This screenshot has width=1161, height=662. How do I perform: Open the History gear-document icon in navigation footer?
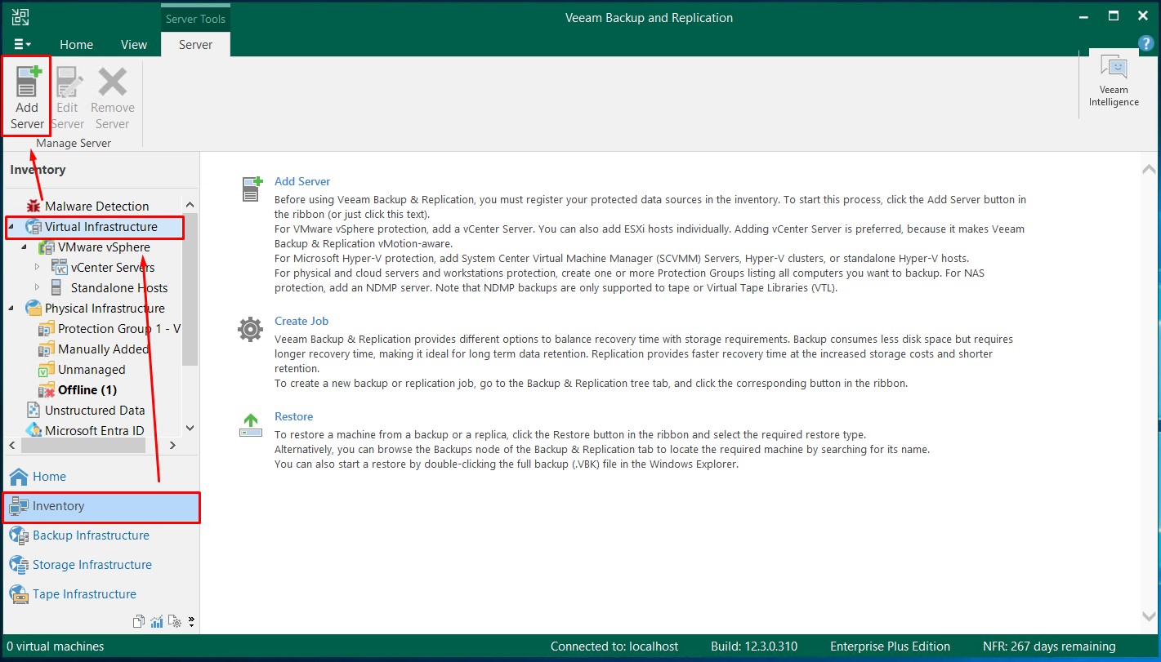click(174, 621)
